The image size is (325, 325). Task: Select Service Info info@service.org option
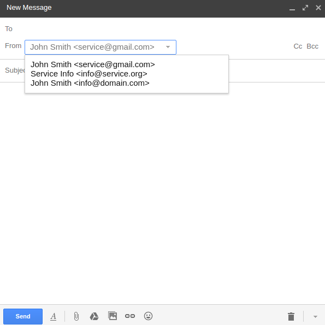(x=89, y=74)
